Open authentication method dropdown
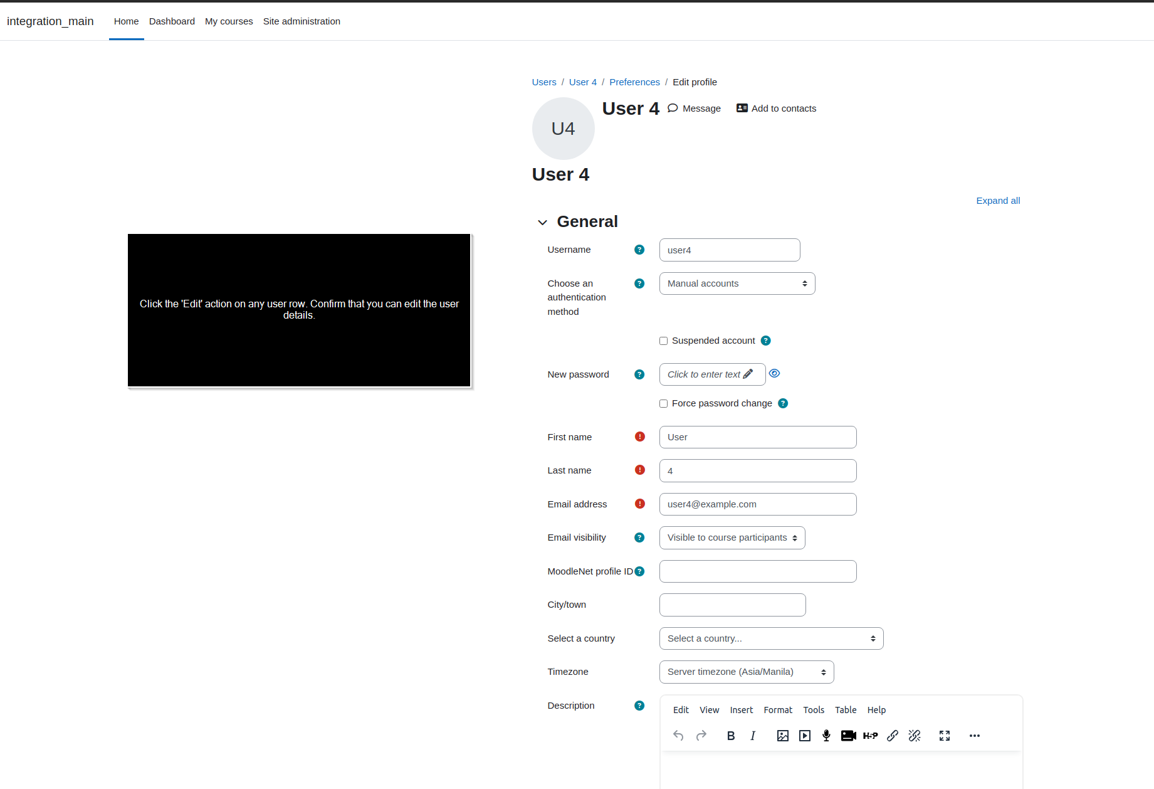1154x789 pixels. pyautogui.click(x=737, y=283)
